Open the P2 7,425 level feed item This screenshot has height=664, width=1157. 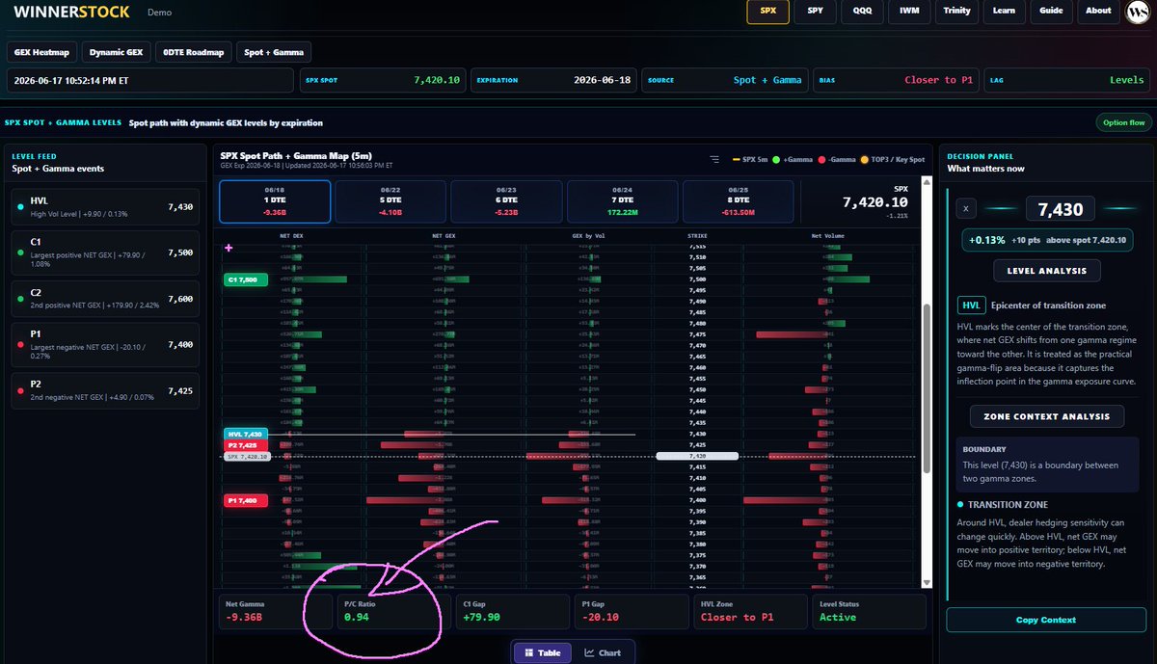coord(103,391)
